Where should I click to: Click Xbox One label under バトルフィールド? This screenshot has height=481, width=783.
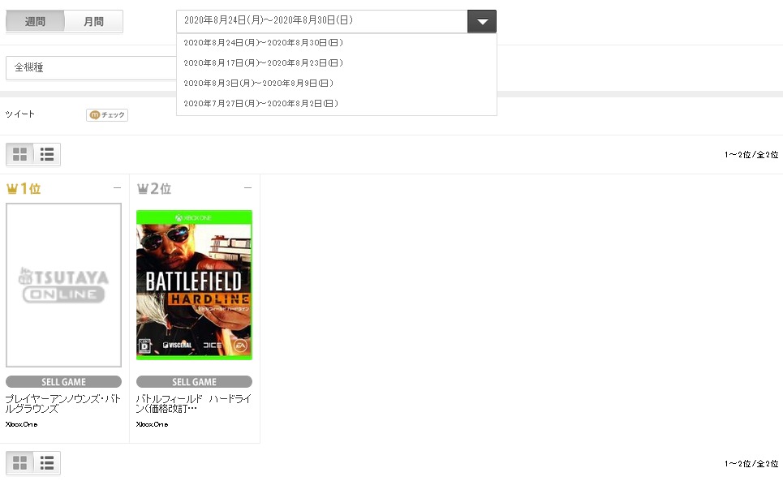(x=153, y=424)
